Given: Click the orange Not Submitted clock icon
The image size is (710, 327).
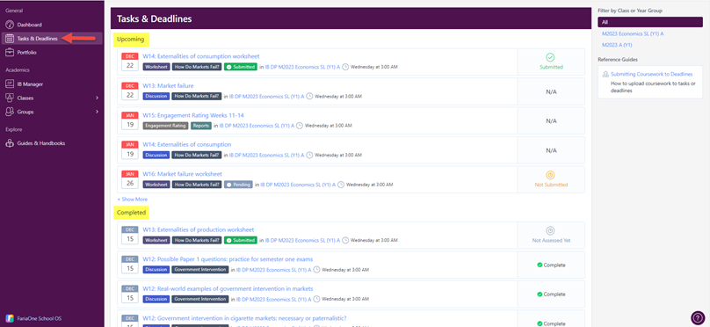Looking at the screenshot, I should click(551, 175).
